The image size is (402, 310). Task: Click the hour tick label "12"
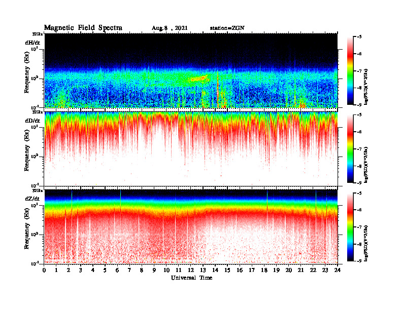[x=191, y=270]
